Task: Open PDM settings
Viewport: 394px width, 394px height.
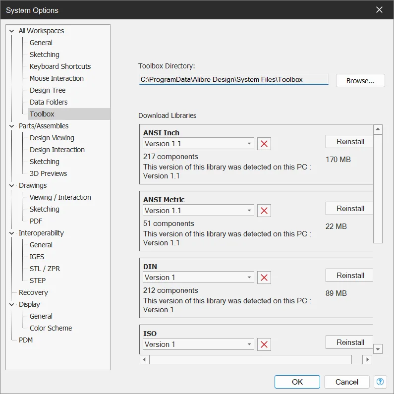Action: [26, 340]
